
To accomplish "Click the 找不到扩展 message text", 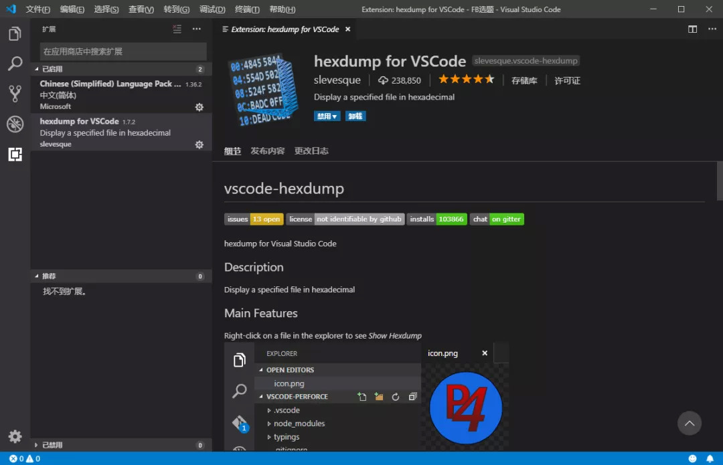I will [x=64, y=291].
